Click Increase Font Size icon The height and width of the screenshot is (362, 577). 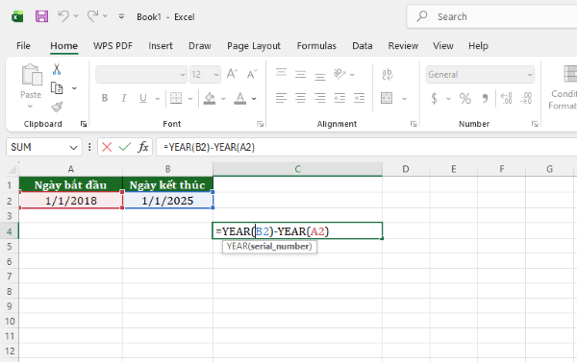coord(232,74)
